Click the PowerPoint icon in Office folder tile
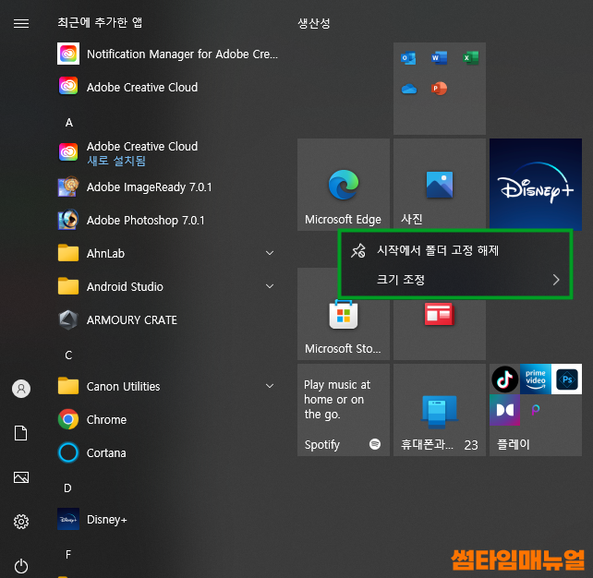The width and height of the screenshot is (593, 578). [x=439, y=89]
